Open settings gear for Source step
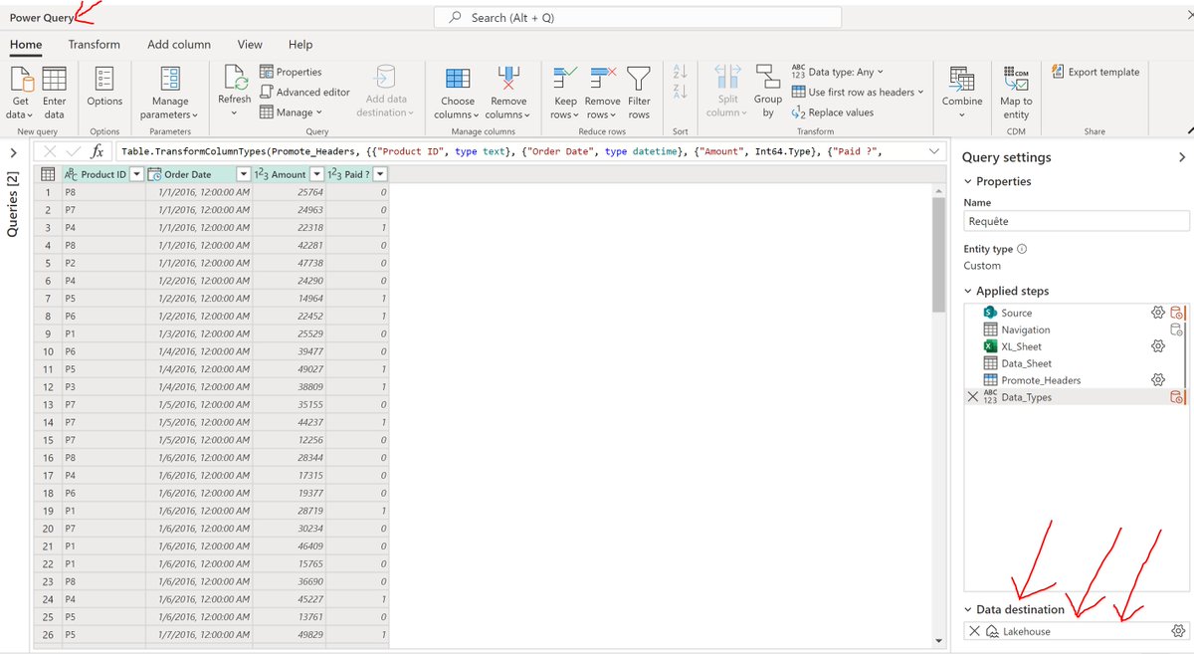1194x654 pixels. coord(1158,313)
